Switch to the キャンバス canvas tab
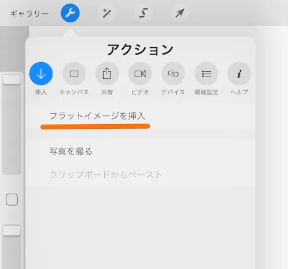Screen dimensions: 288x269 click(x=74, y=79)
